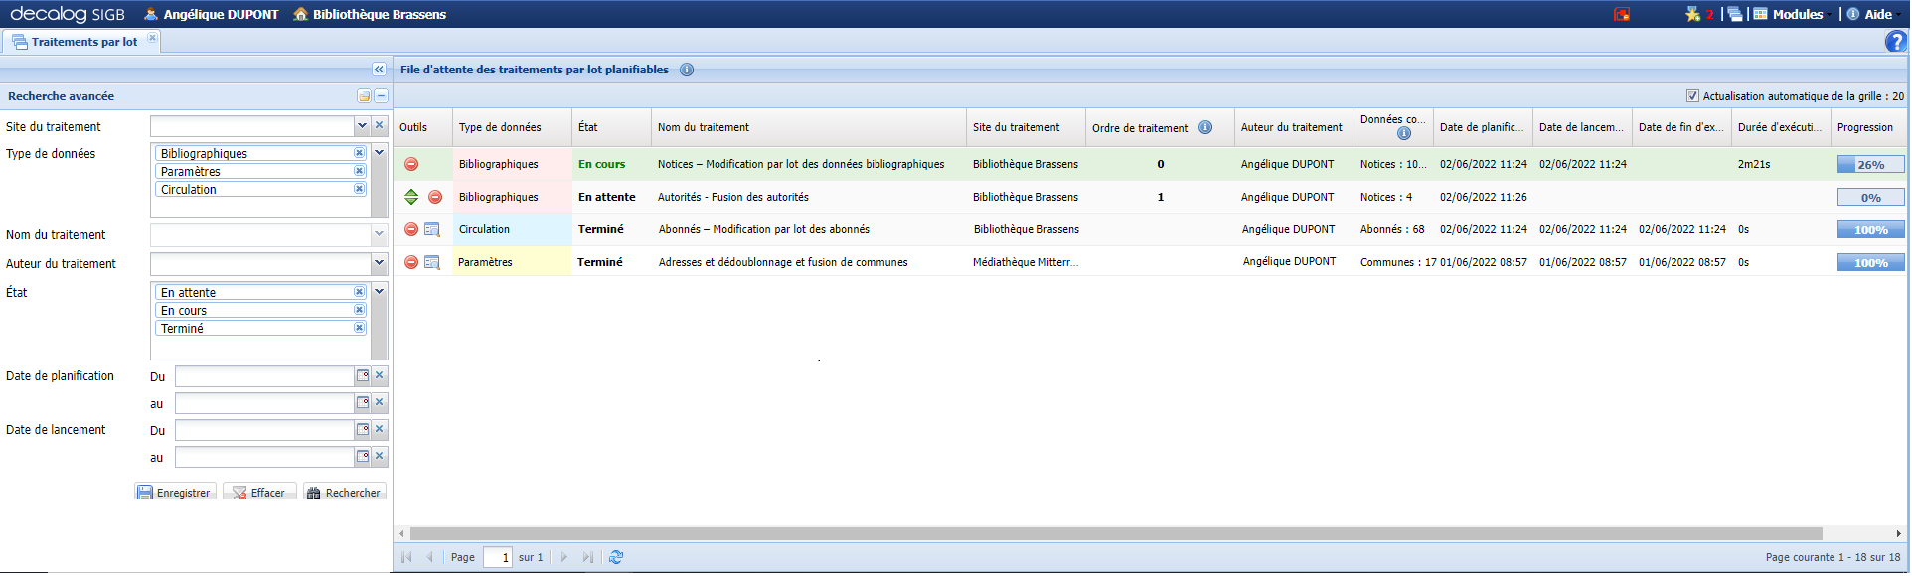The image size is (1912, 576).
Task: View report of Abonnés modification treatment
Action: point(432,229)
